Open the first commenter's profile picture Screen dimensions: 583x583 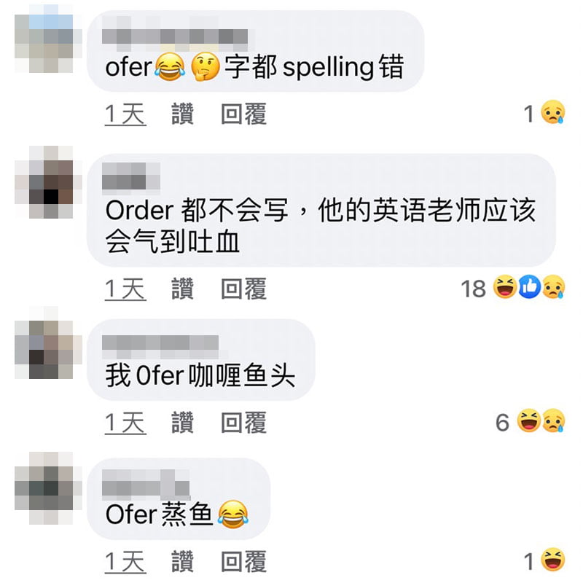[48, 39]
